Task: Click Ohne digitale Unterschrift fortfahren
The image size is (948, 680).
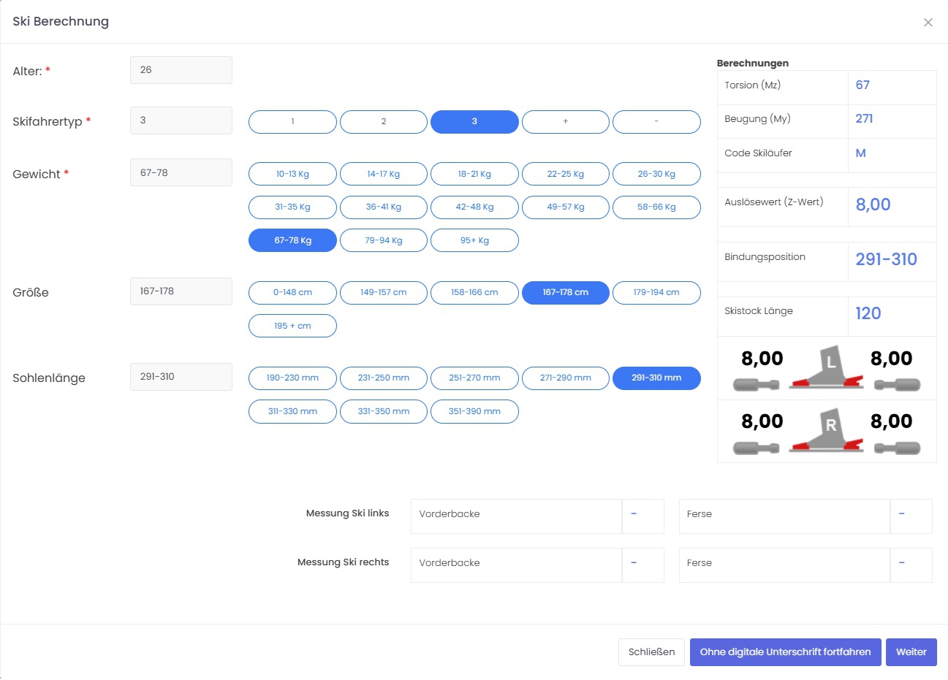Action: point(785,652)
